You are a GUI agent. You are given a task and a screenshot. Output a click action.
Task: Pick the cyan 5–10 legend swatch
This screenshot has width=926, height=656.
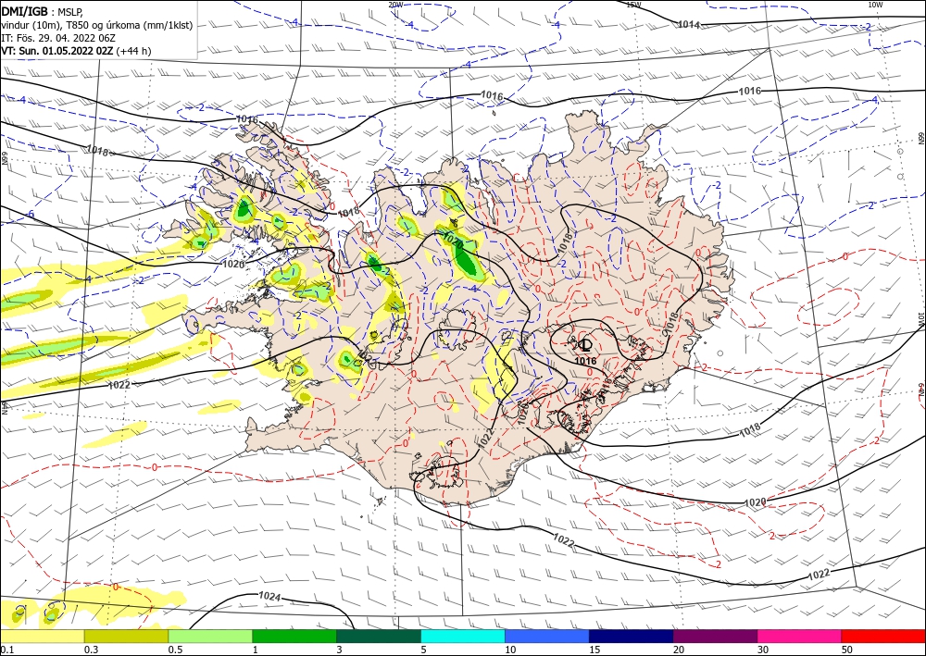(463, 636)
